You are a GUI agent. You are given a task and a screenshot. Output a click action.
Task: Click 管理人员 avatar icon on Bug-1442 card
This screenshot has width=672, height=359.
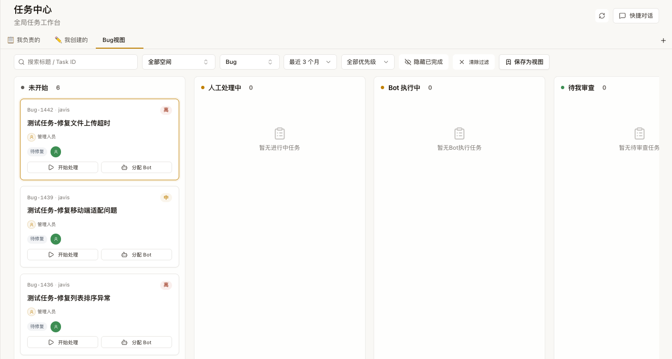pyautogui.click(x=31, y=137)
